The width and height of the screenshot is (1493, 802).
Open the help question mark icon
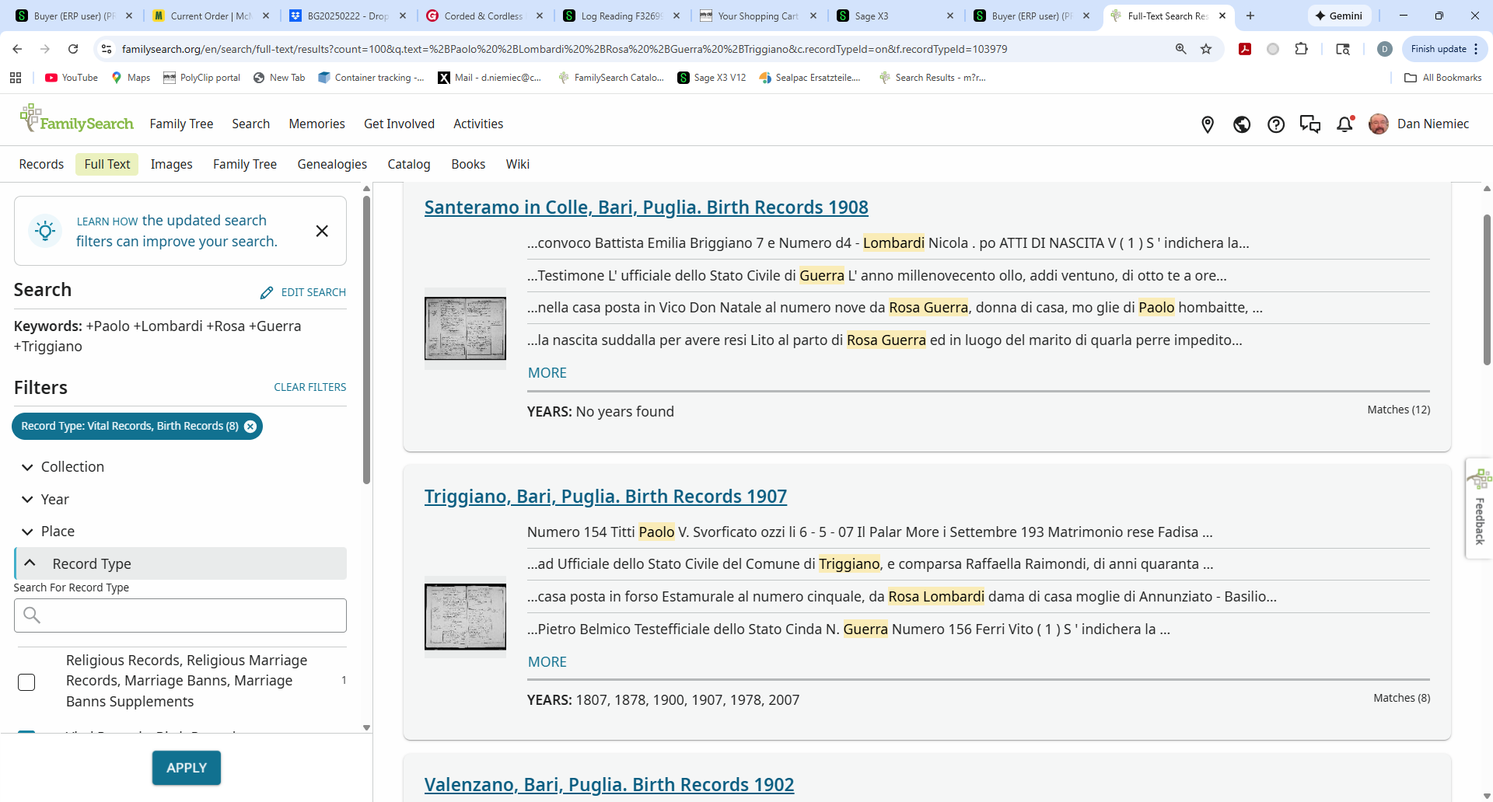coord(1276,124)
